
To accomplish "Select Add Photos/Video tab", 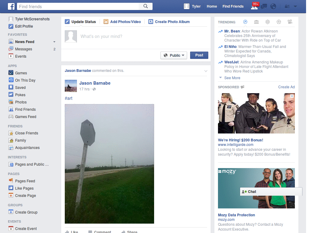I will [x=122, y=22].
